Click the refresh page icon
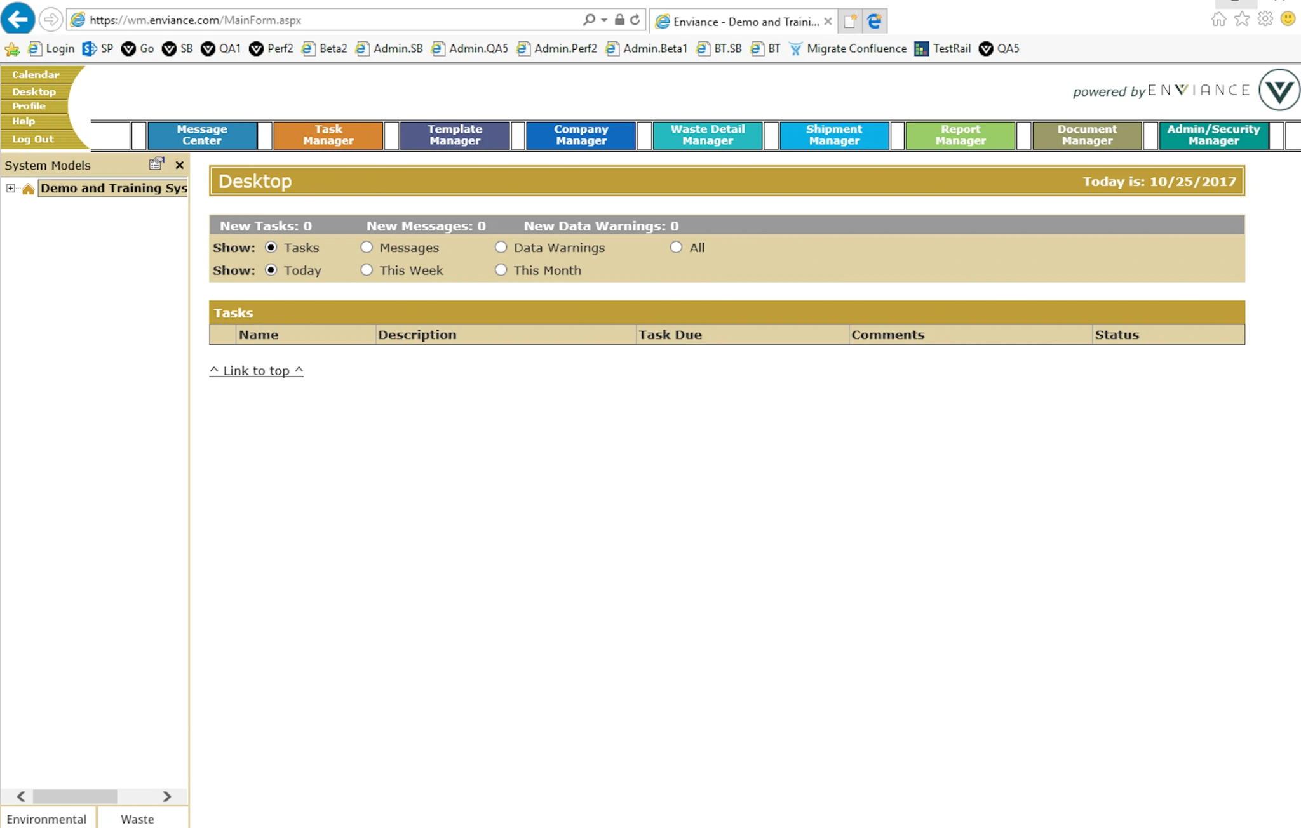Screen dimensions: 1301x828 [x=635, y=20]
